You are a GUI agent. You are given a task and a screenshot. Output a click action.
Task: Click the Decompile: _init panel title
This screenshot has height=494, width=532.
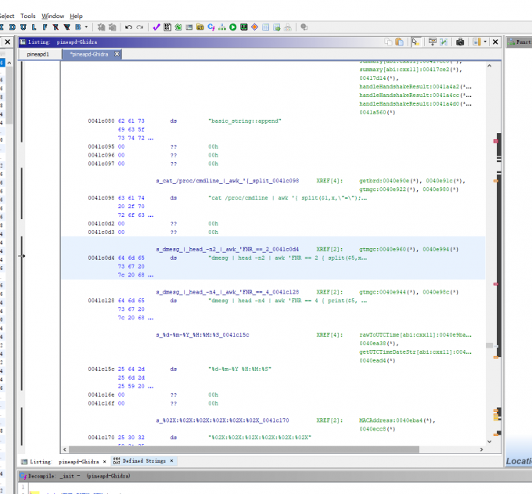[x=79, y=476]
